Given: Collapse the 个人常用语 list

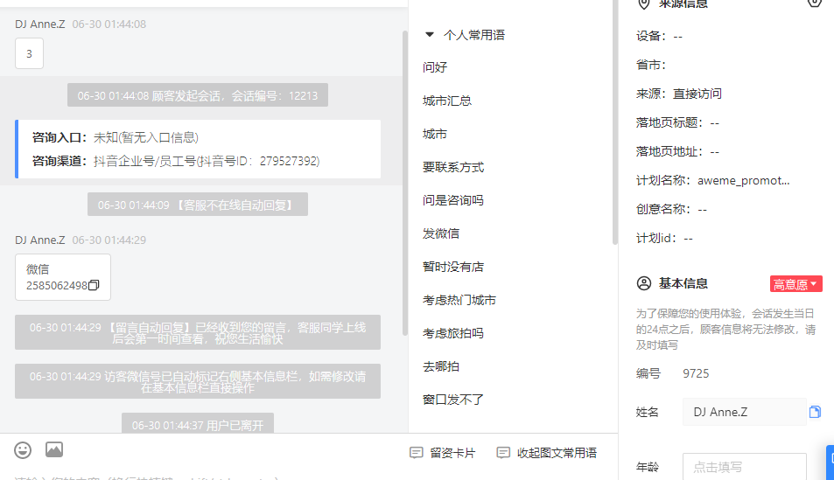Looking at the screenshot, I should click(x=429, y=35).
